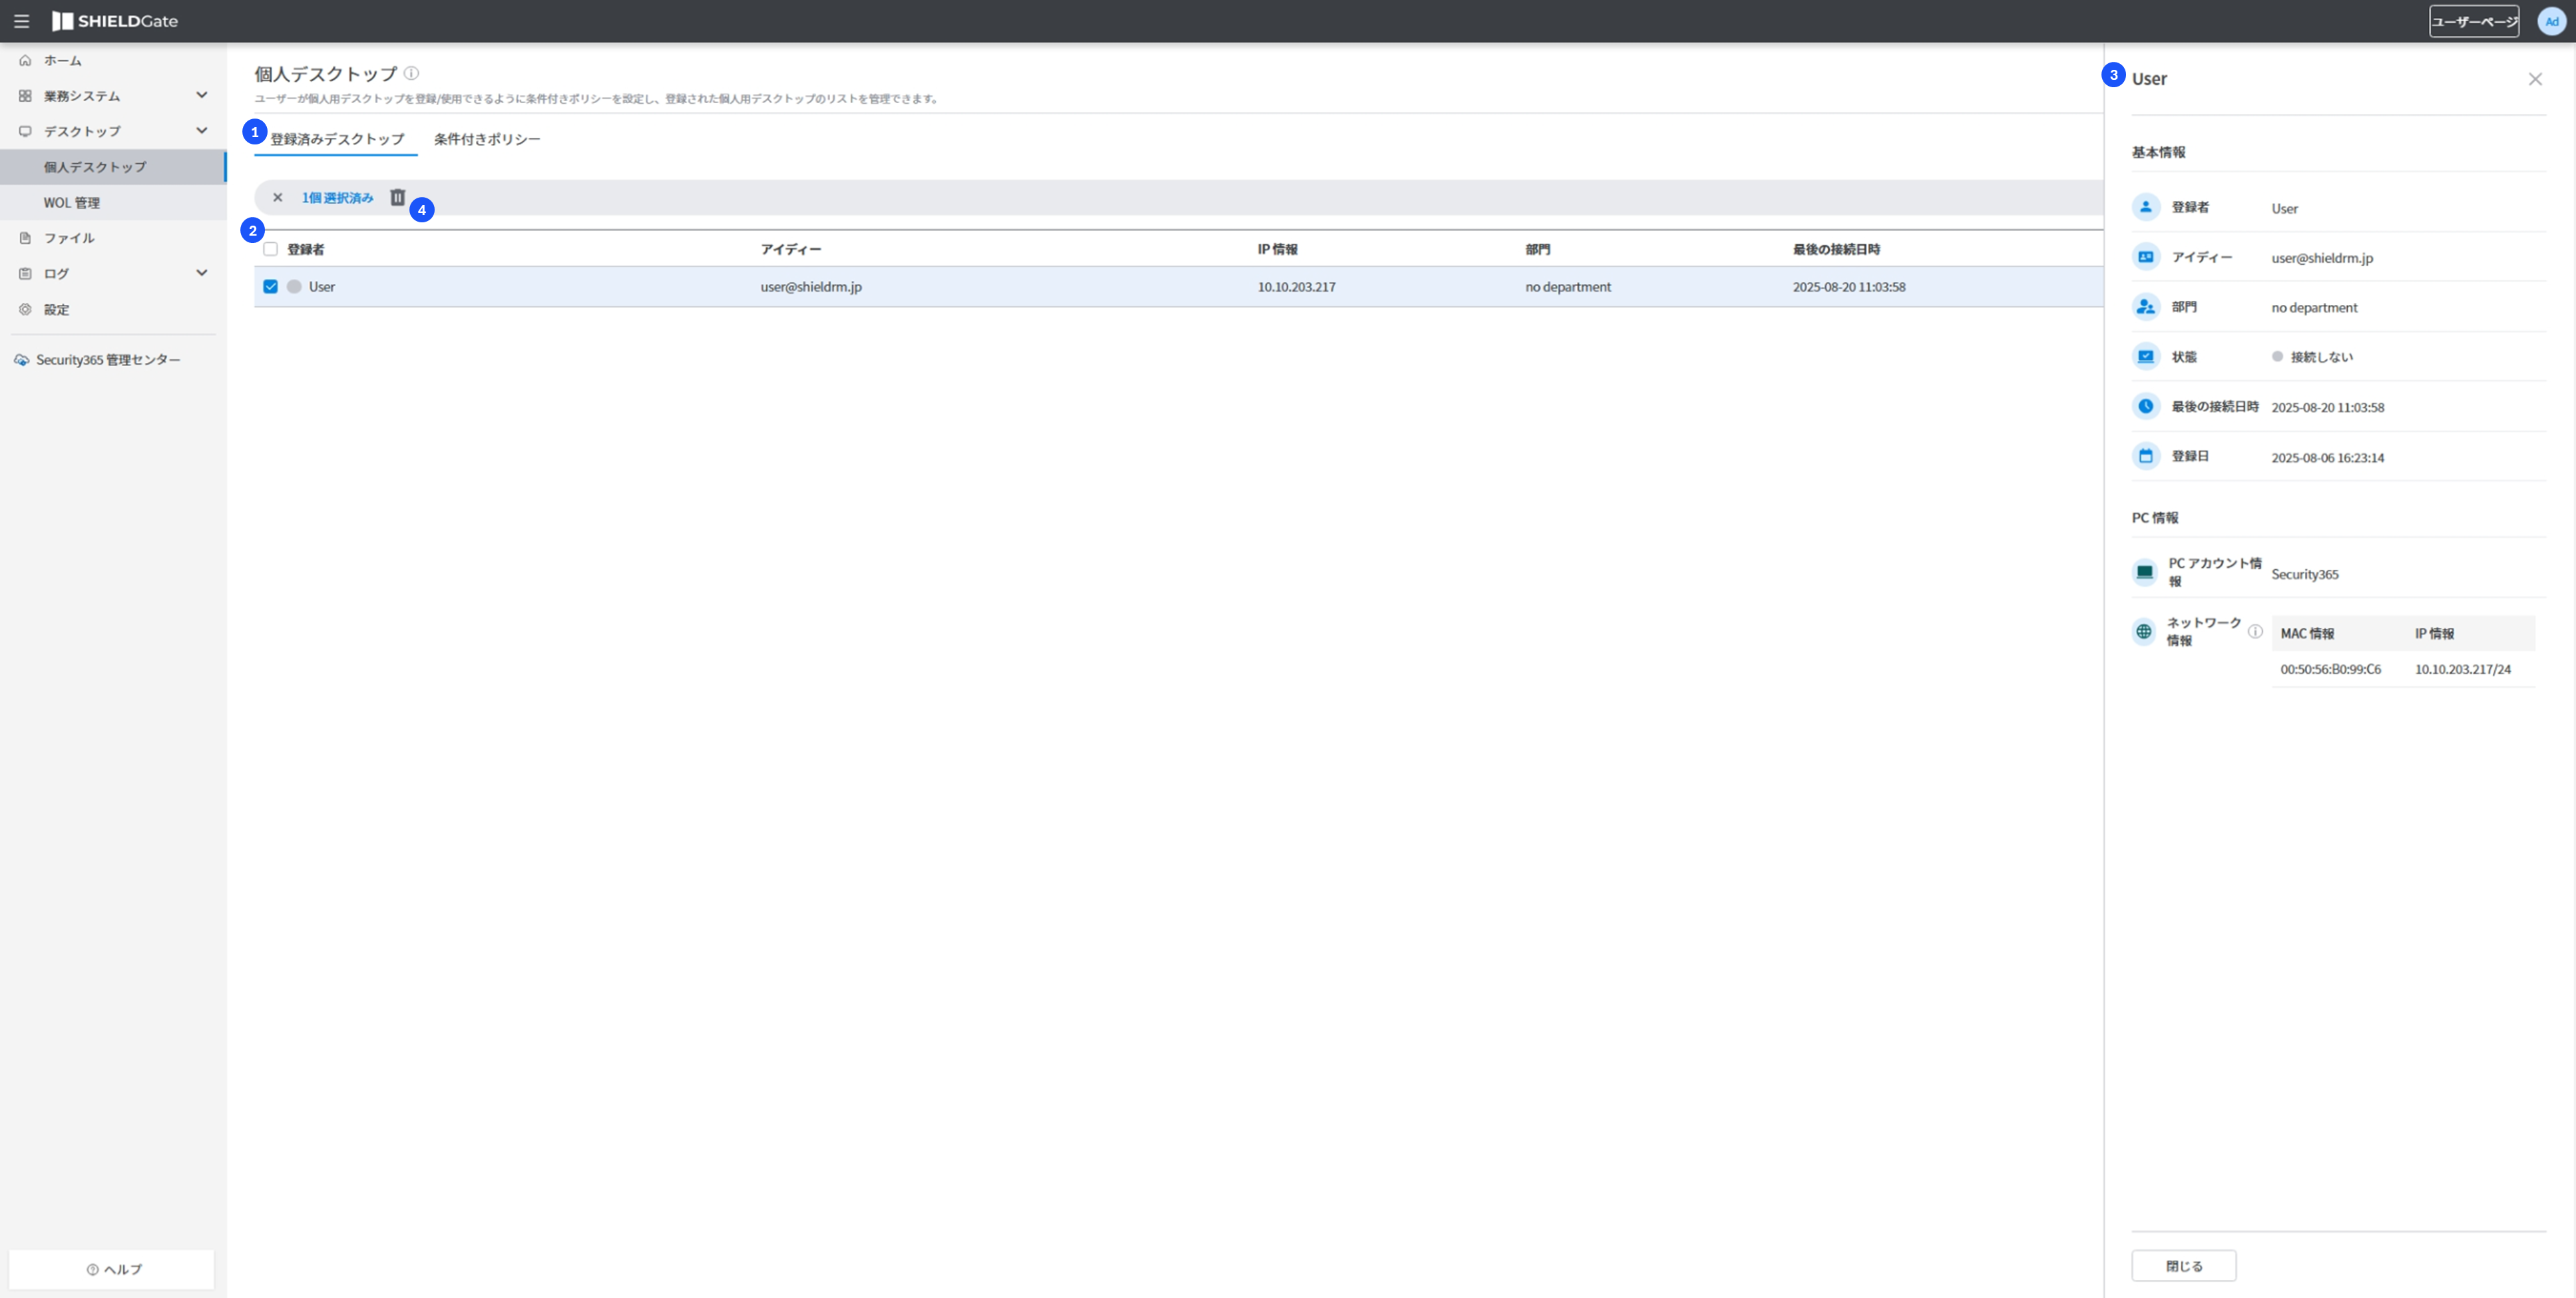Expand the ログ menu chevron
Screen dimensions: 2576x1298
[x=201, y=272]
